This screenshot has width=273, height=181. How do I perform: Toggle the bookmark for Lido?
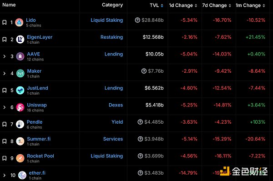(5, 22)
